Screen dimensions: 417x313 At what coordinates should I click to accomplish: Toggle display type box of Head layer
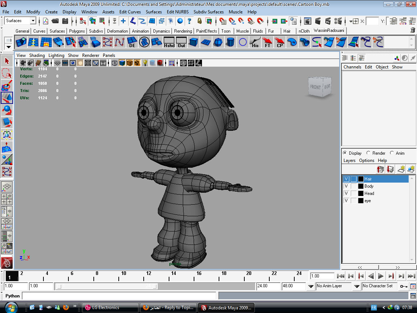(x=353, y=193)
